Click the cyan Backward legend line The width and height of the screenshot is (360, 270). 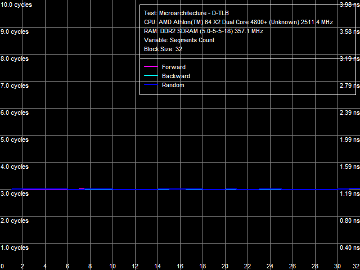pos(150,76)
